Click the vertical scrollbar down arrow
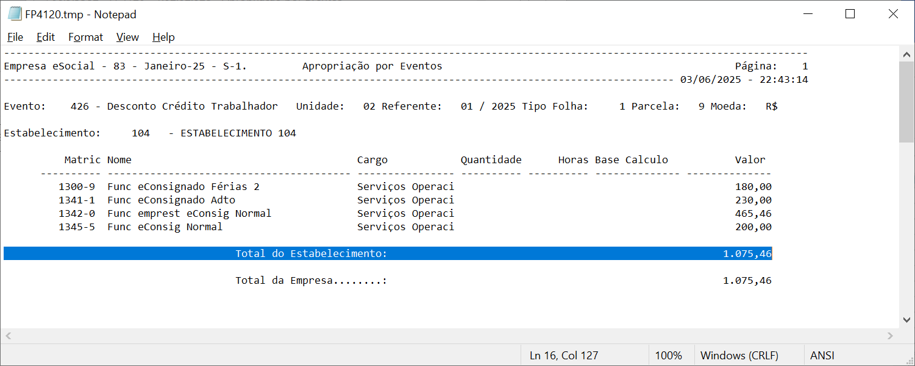Screen dimensions: 915x366 coord(906,320)
